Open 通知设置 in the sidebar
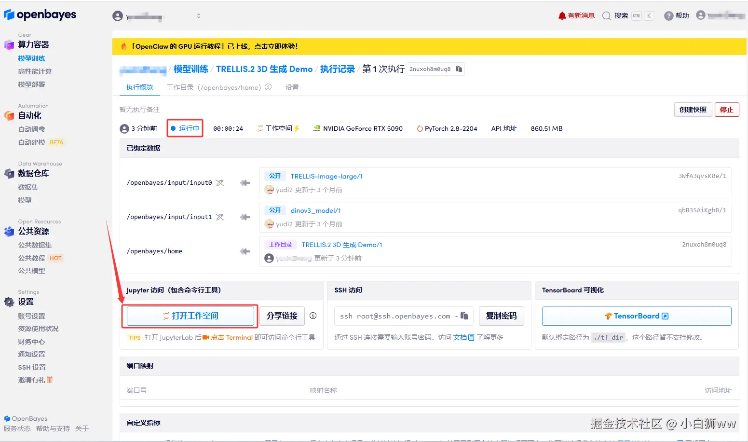This screenshot has width=748, height=442. [31, 354]
